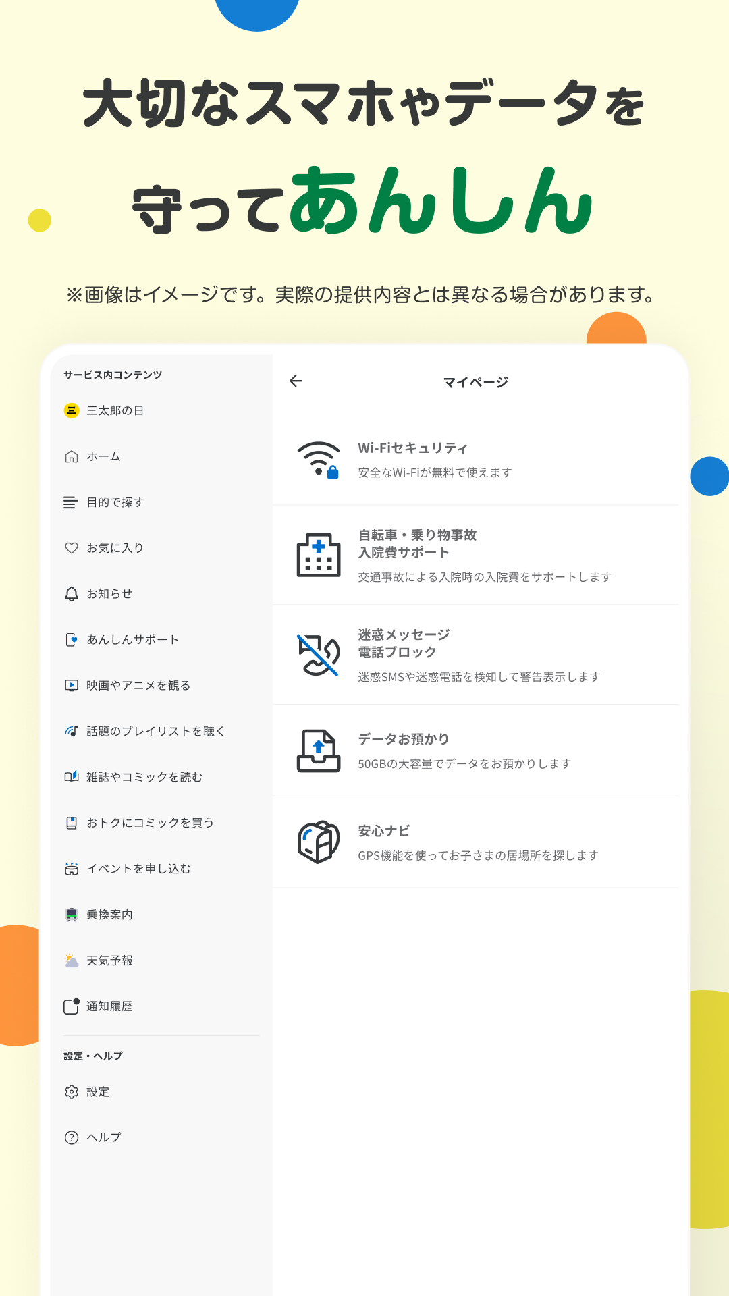Open the Wi-Fi security lock icon

(319, 460)
